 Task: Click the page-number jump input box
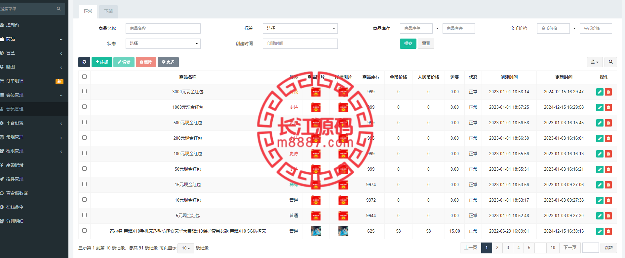coord(590,248)
